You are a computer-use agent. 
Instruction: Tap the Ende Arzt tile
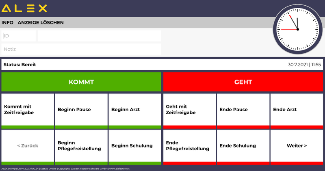[x=297, y=110]
